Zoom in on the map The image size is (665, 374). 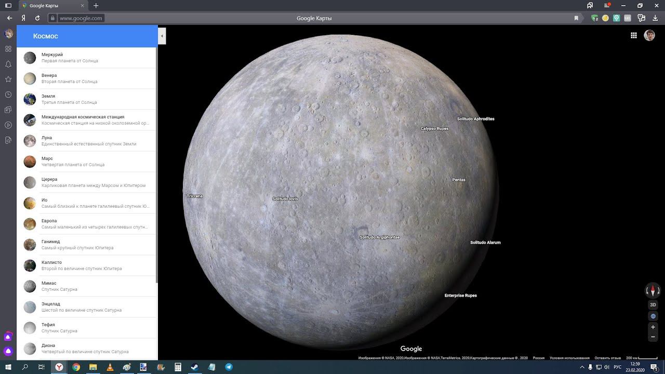(x=653, y=327)
